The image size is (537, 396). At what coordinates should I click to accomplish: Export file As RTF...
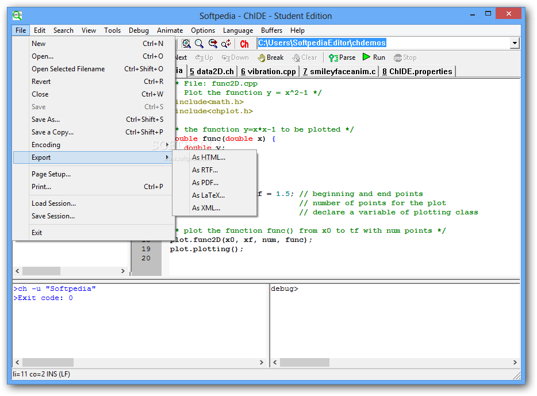click(x=214, y=170)
